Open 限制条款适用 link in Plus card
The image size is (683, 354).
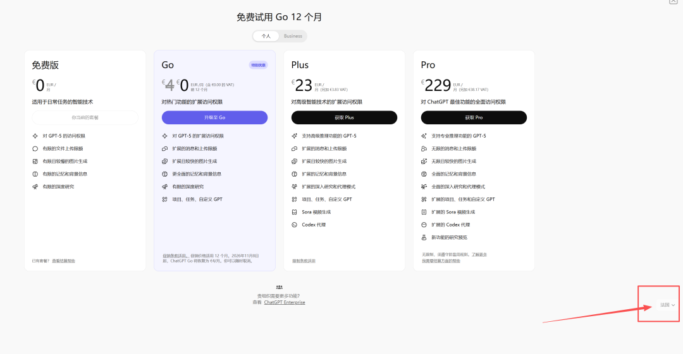pyautogui.click(x=304, y=261)
